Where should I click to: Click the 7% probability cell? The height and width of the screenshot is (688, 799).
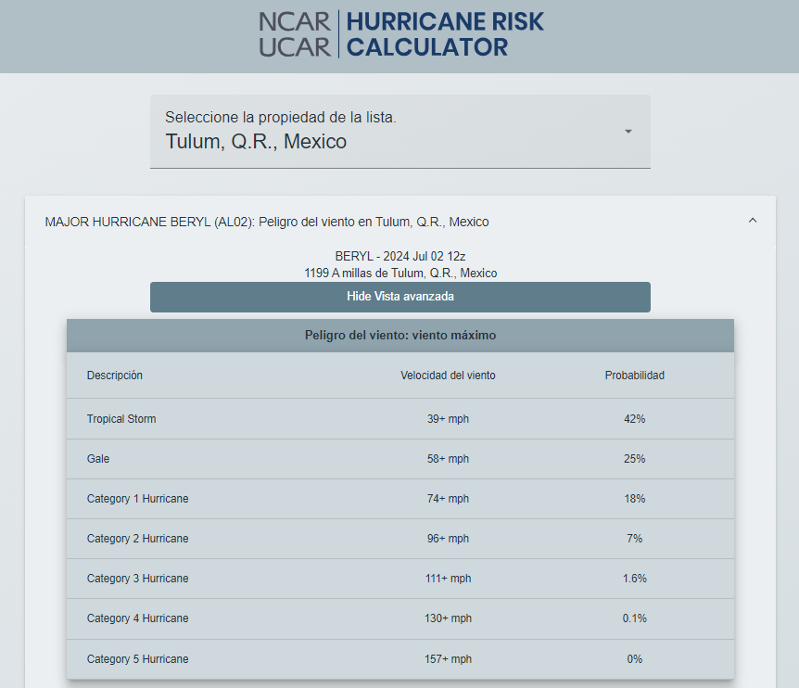tap(634, 539)
